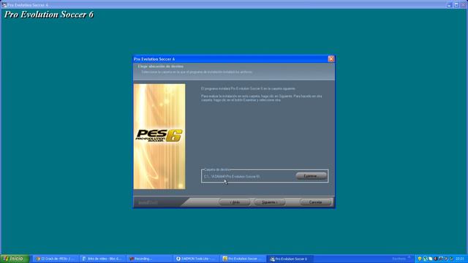Screen dimensions: 468x263
Task: Click the Examinar browse button
Action: pyautogui.click(x=311, y=176)
